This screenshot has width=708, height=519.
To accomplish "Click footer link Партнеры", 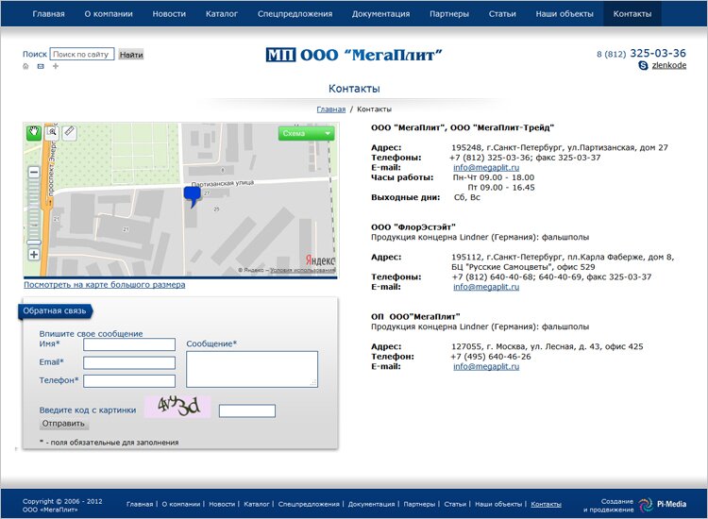I will click(419, 504).
